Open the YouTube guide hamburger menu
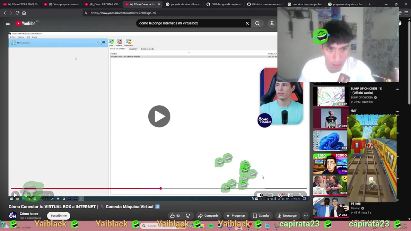Screen dimensions: 411x231 (8, 23)
